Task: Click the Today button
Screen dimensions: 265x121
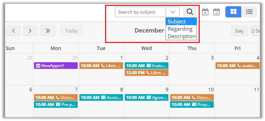Action: tap(71, 31)
